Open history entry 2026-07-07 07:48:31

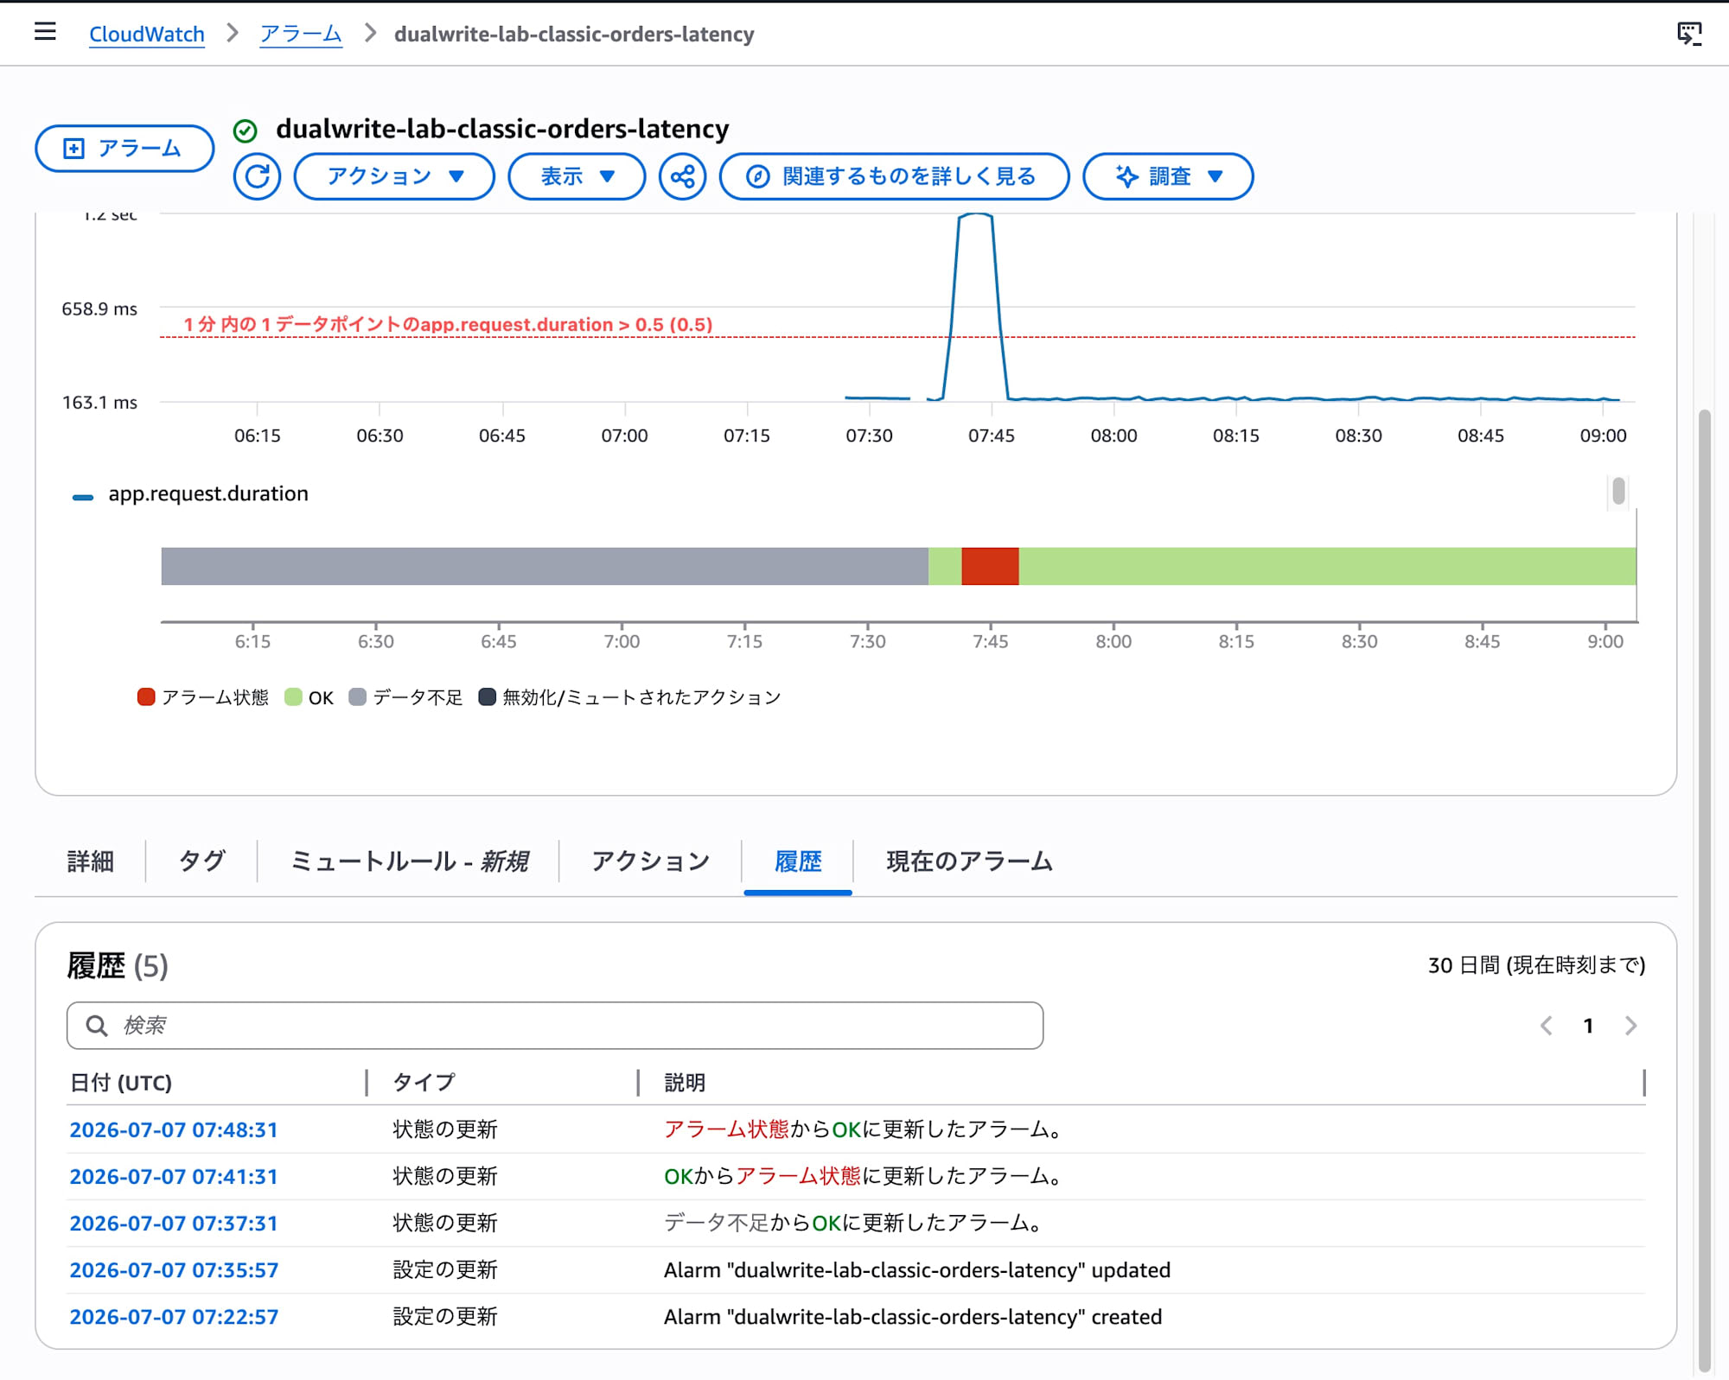[174, 1129]
